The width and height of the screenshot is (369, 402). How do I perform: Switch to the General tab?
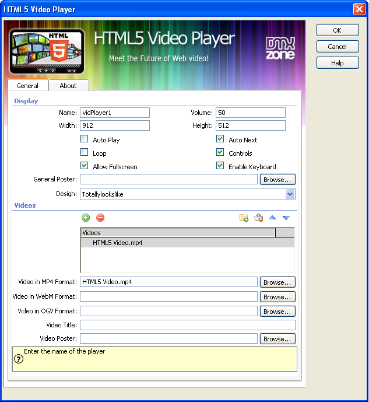pyautogui.click(x=27, y=85)
